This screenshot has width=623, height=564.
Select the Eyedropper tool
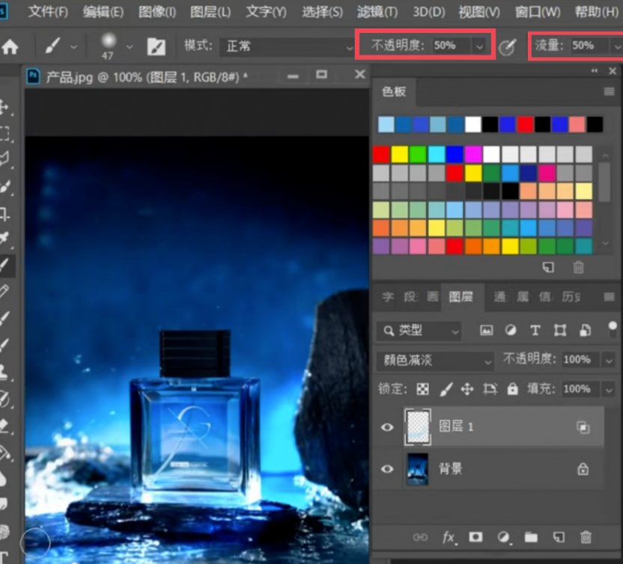[x=4, y=238]
